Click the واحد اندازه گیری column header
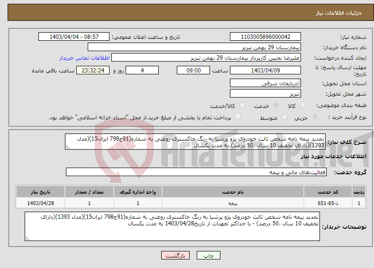The height and width of the screenshot is (268, 374). [137, 192]
